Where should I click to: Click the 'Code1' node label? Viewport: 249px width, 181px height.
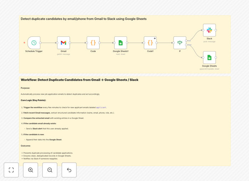[x=150, y=51]
